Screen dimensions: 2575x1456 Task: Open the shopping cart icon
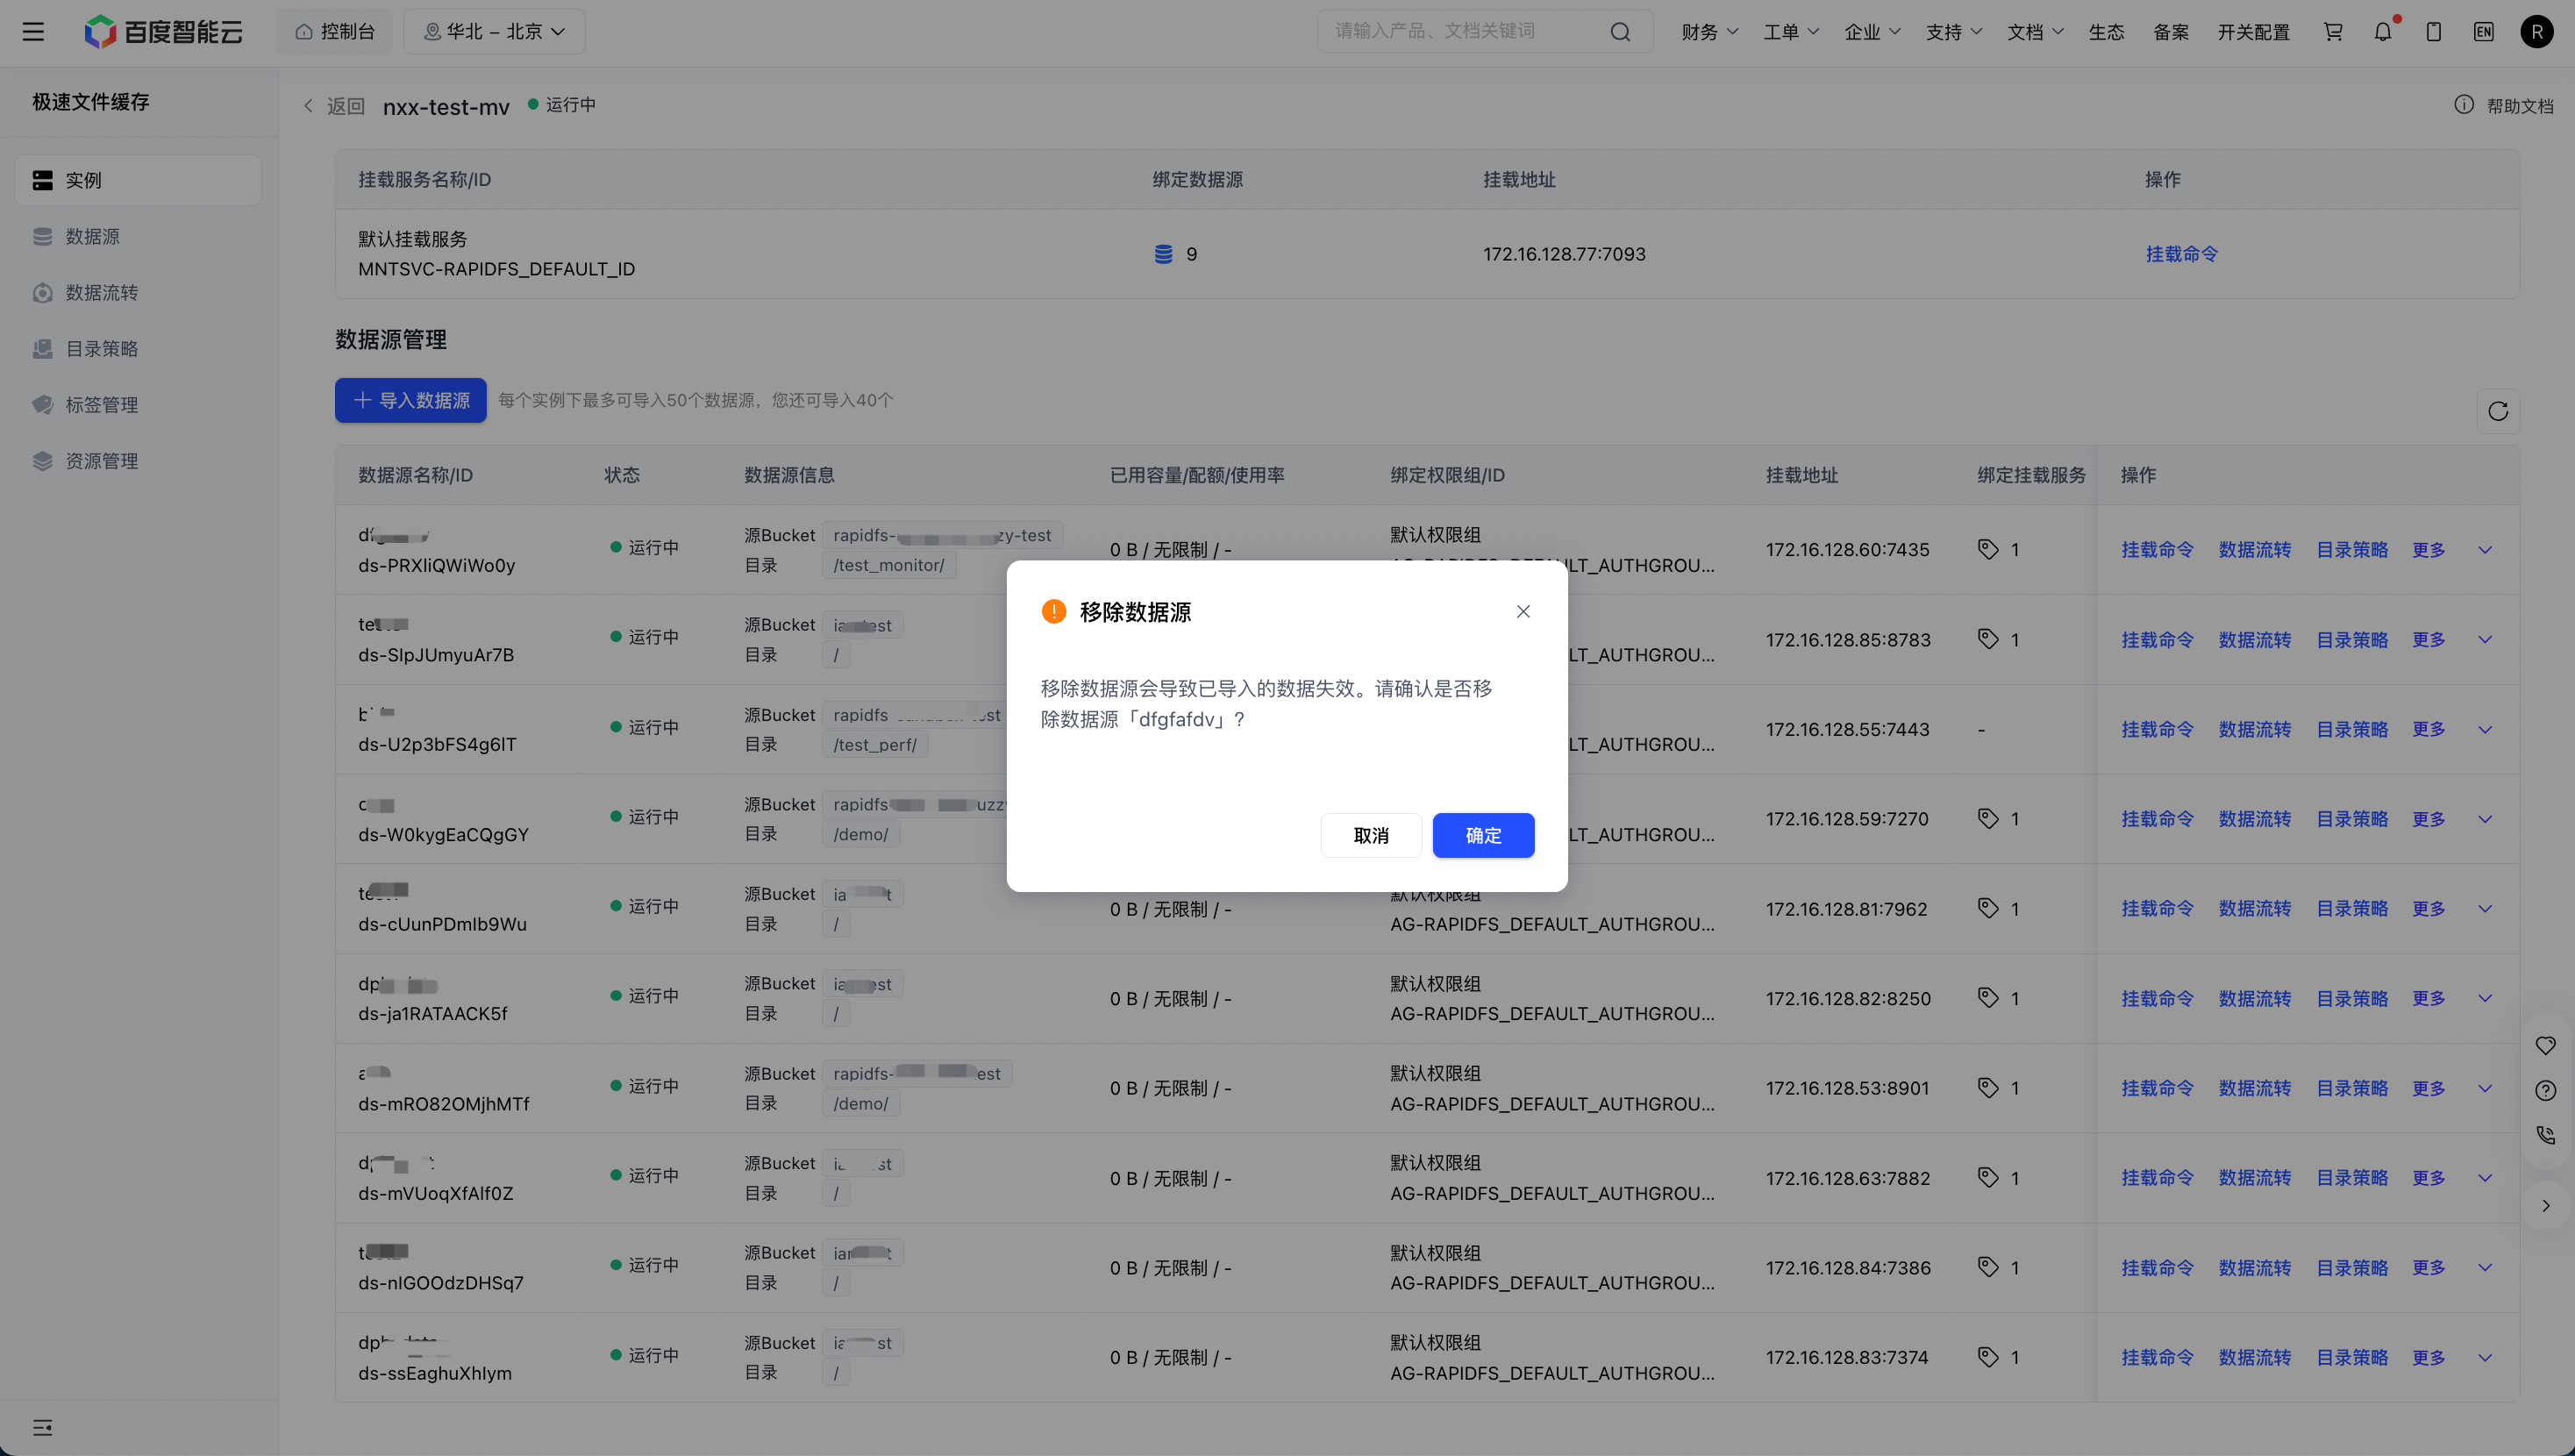[x=2333, y=32]
